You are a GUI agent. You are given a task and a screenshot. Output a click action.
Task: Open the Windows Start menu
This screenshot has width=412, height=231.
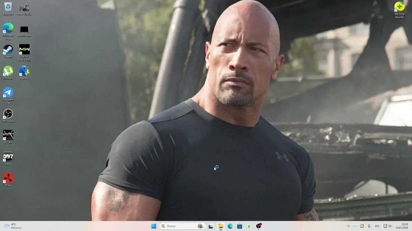pyautogui.click(x=154, y=226)
